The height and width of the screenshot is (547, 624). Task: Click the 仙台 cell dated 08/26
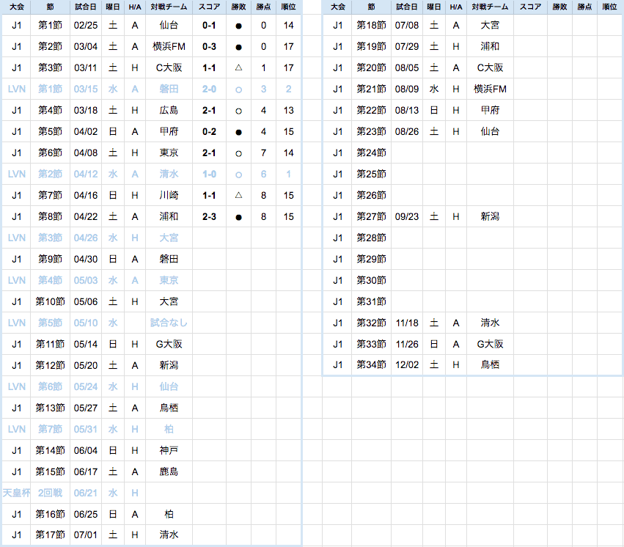490,132
